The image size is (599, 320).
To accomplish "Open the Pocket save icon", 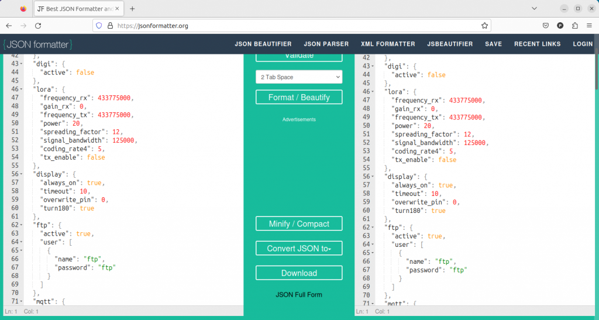I will click(x=546, y=26).
